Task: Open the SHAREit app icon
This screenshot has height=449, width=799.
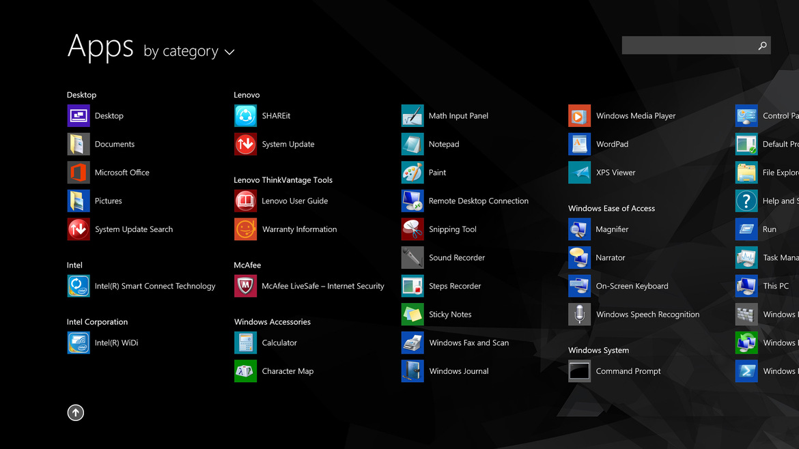Action: point(245,115)
